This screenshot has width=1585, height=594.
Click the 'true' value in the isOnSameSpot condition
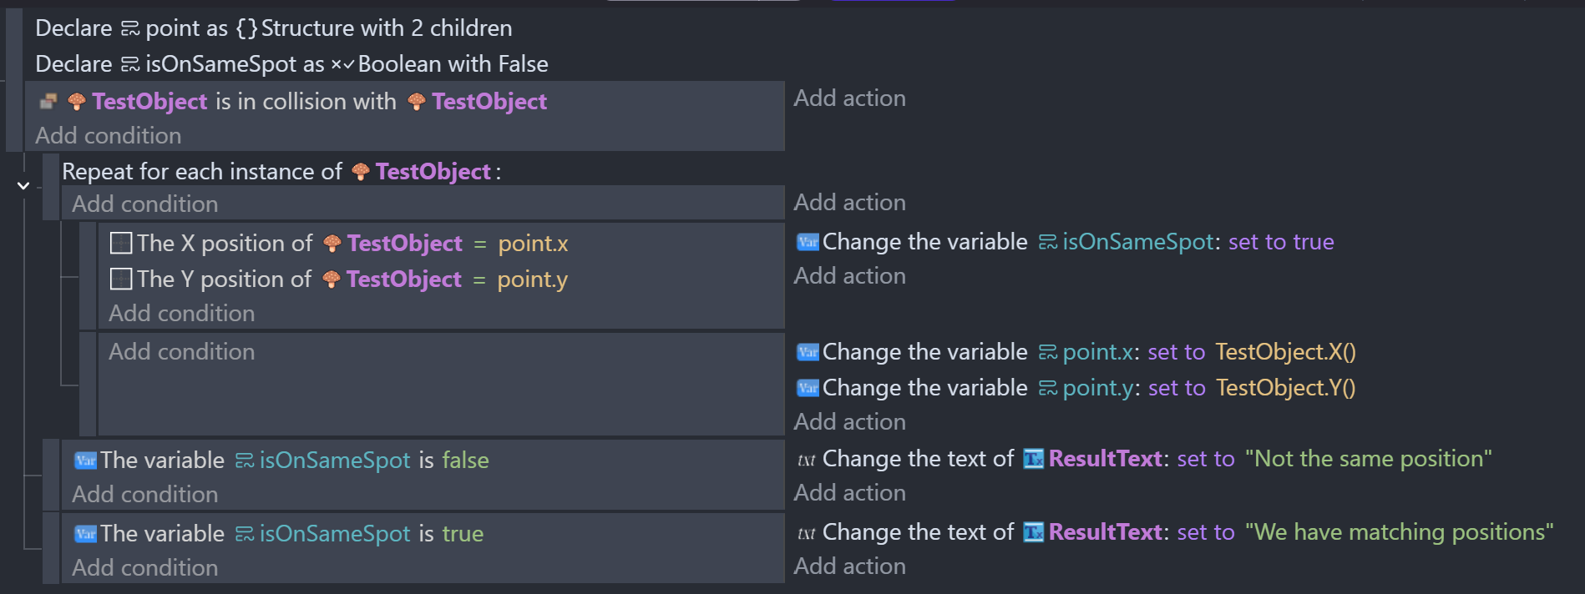pos(463,534)
